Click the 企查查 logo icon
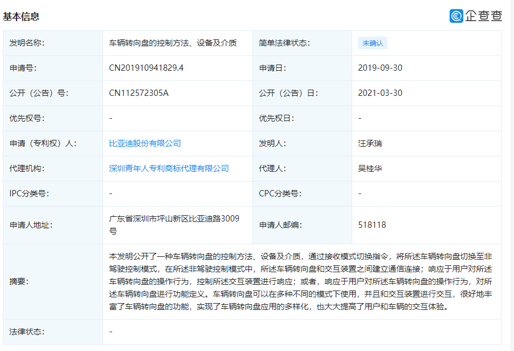 [456, 16]
